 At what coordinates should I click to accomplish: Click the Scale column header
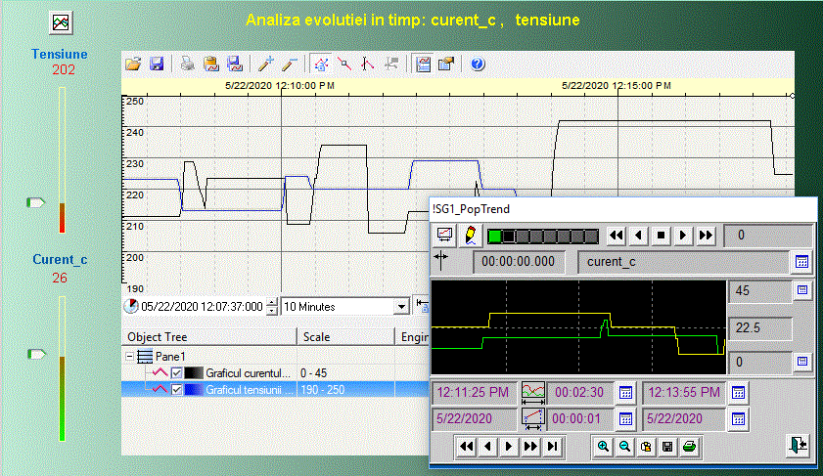coord(344,337)
